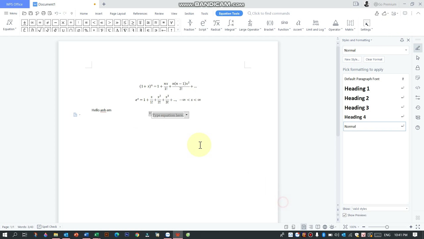
Task: Click the zoom slider handle
Action: tap(387, 227)
